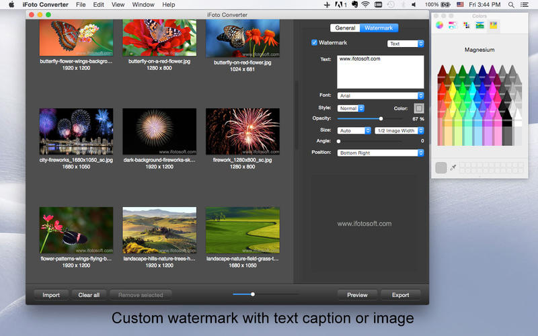Viewport: 538px width, 336px height.
Task: Open the US flag input source menu
Action: pyautogui.click(x=460, y=5)
